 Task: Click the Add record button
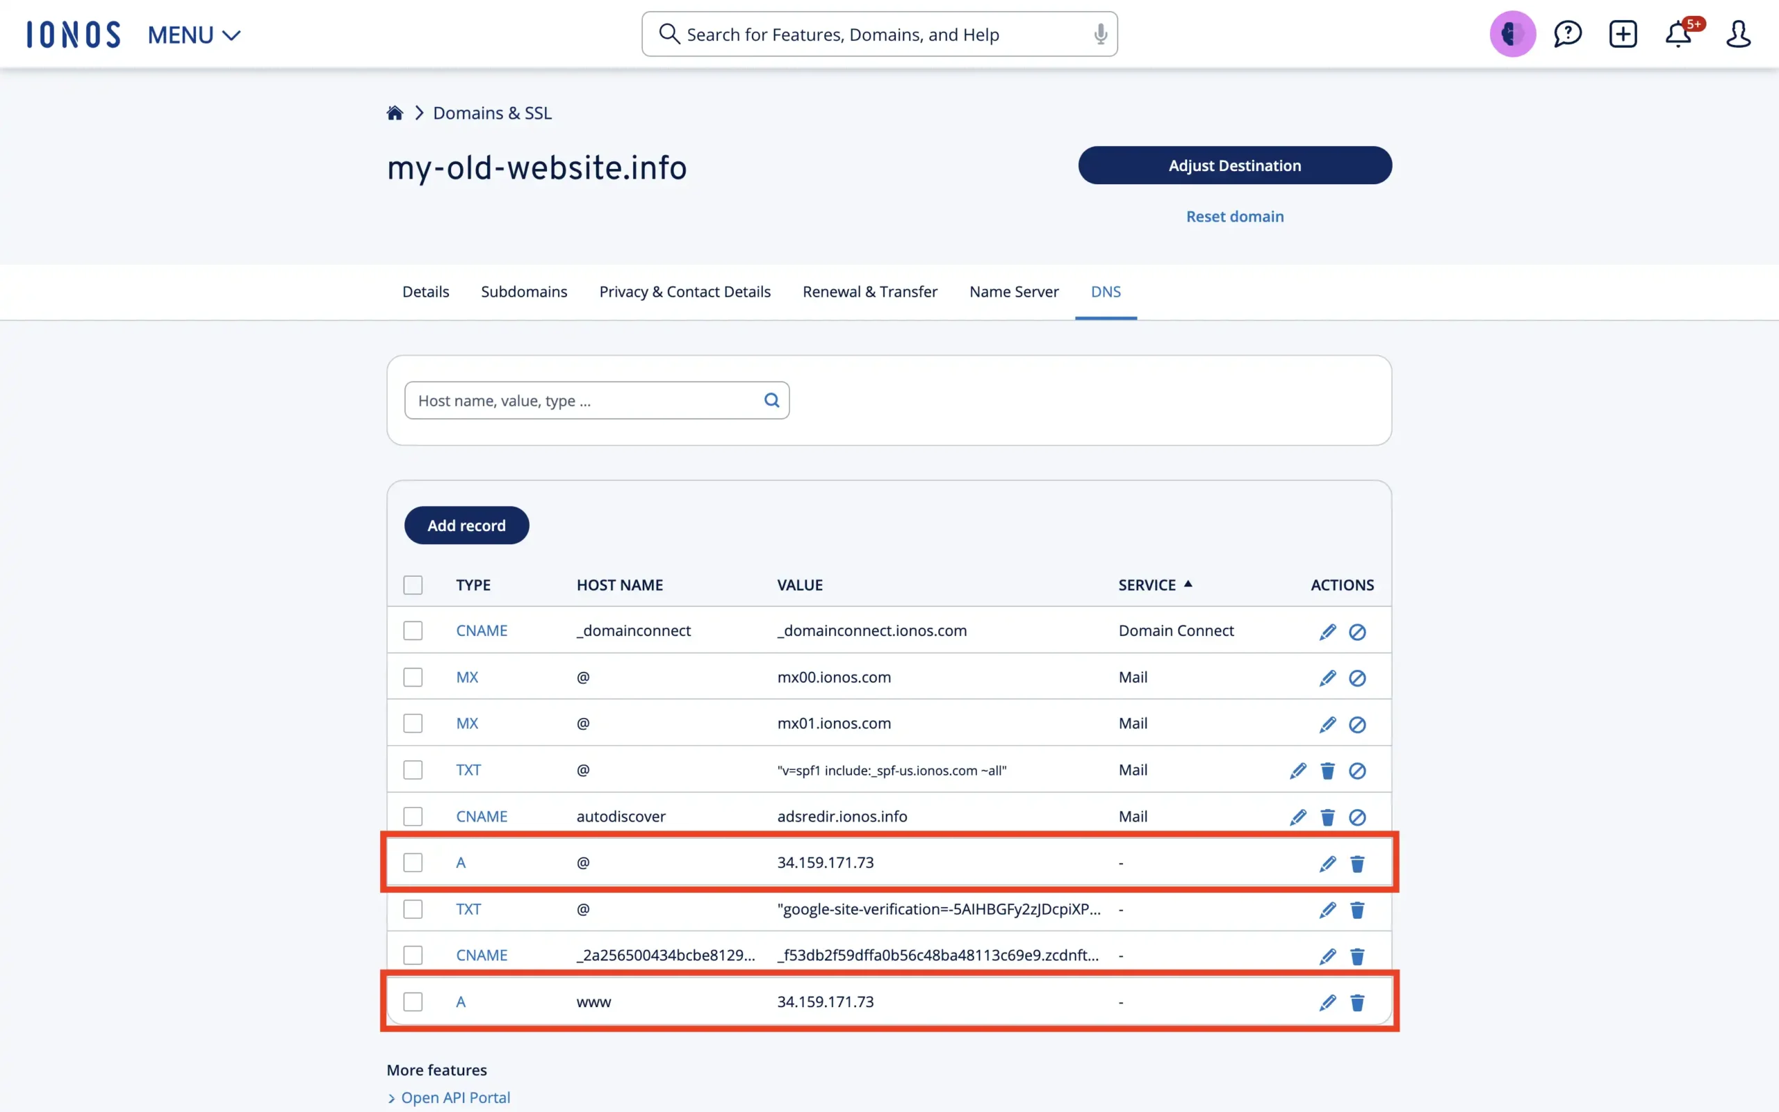pyautogui.click(x=466, y=525)
